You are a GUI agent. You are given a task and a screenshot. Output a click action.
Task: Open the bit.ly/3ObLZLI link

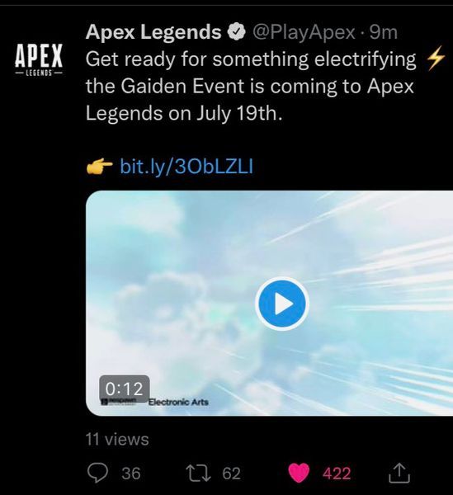(186, 167)
